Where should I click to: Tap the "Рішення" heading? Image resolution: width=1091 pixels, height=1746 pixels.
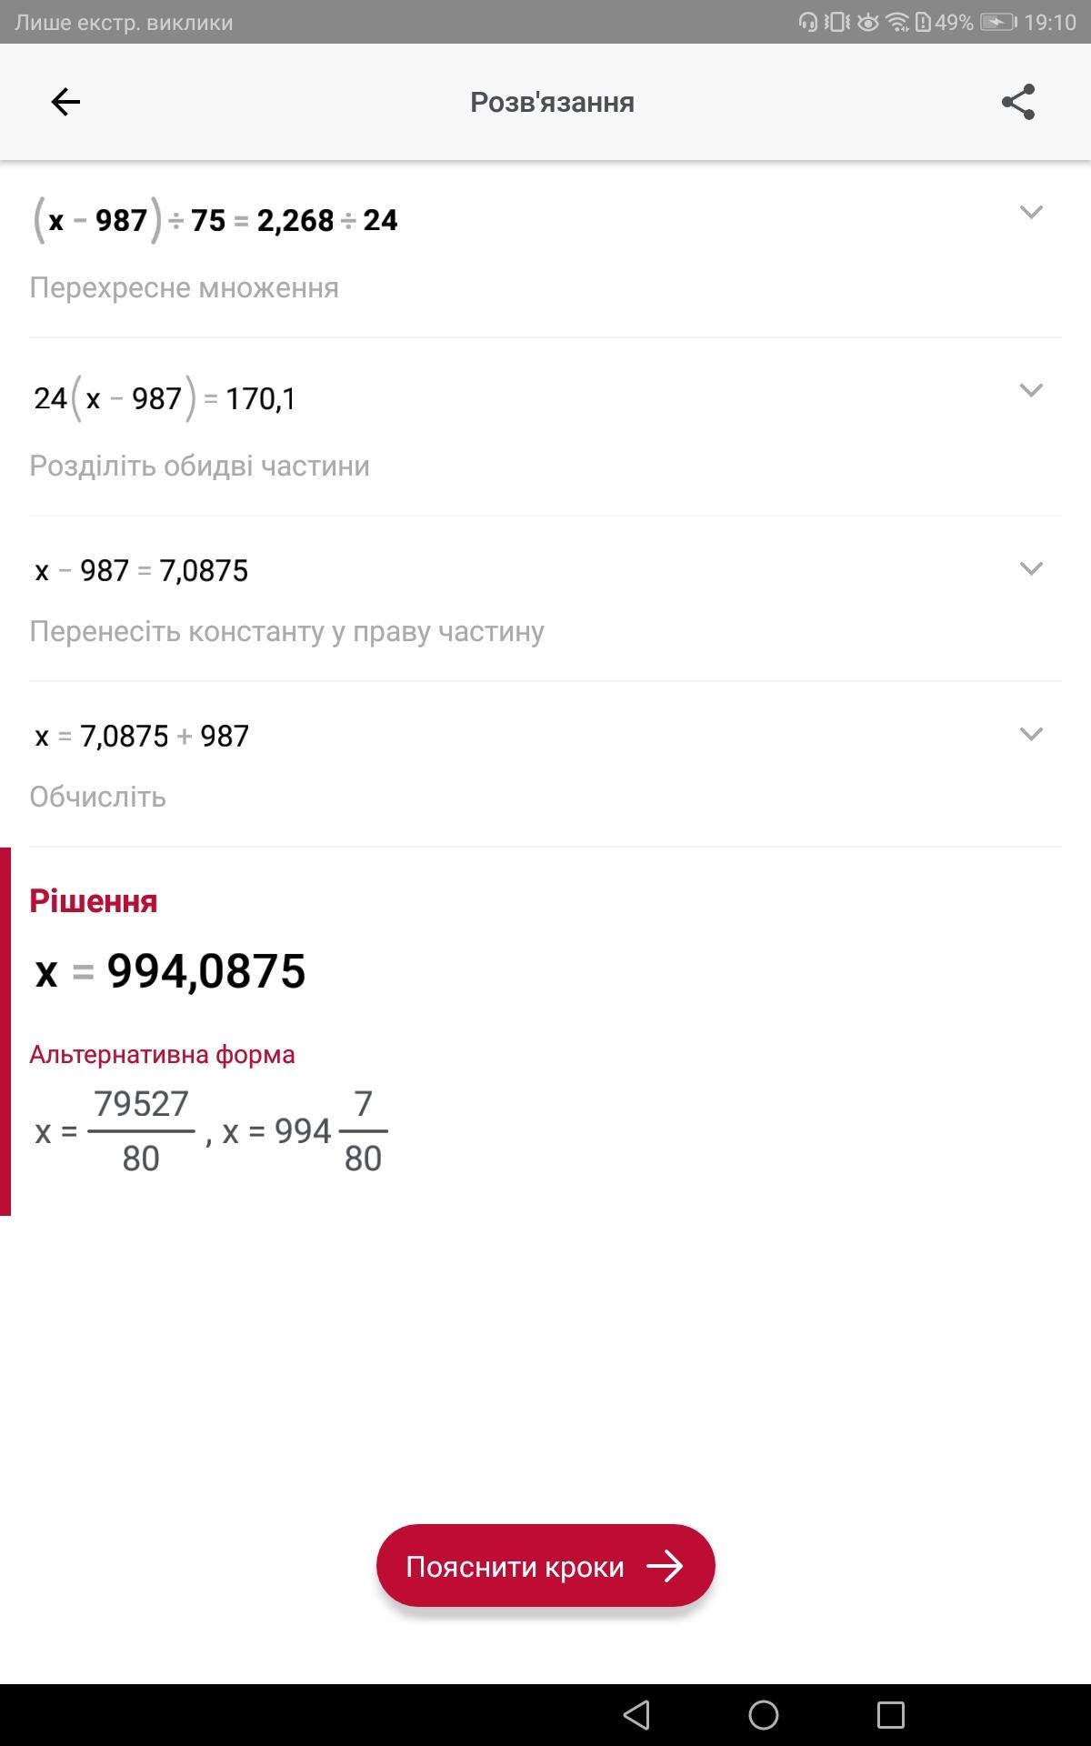click(x=93, y=901)
